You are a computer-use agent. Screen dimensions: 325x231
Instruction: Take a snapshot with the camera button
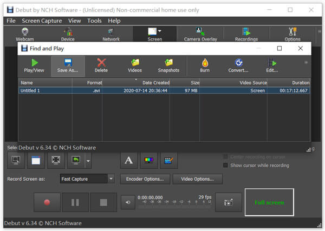coord(229,202)
